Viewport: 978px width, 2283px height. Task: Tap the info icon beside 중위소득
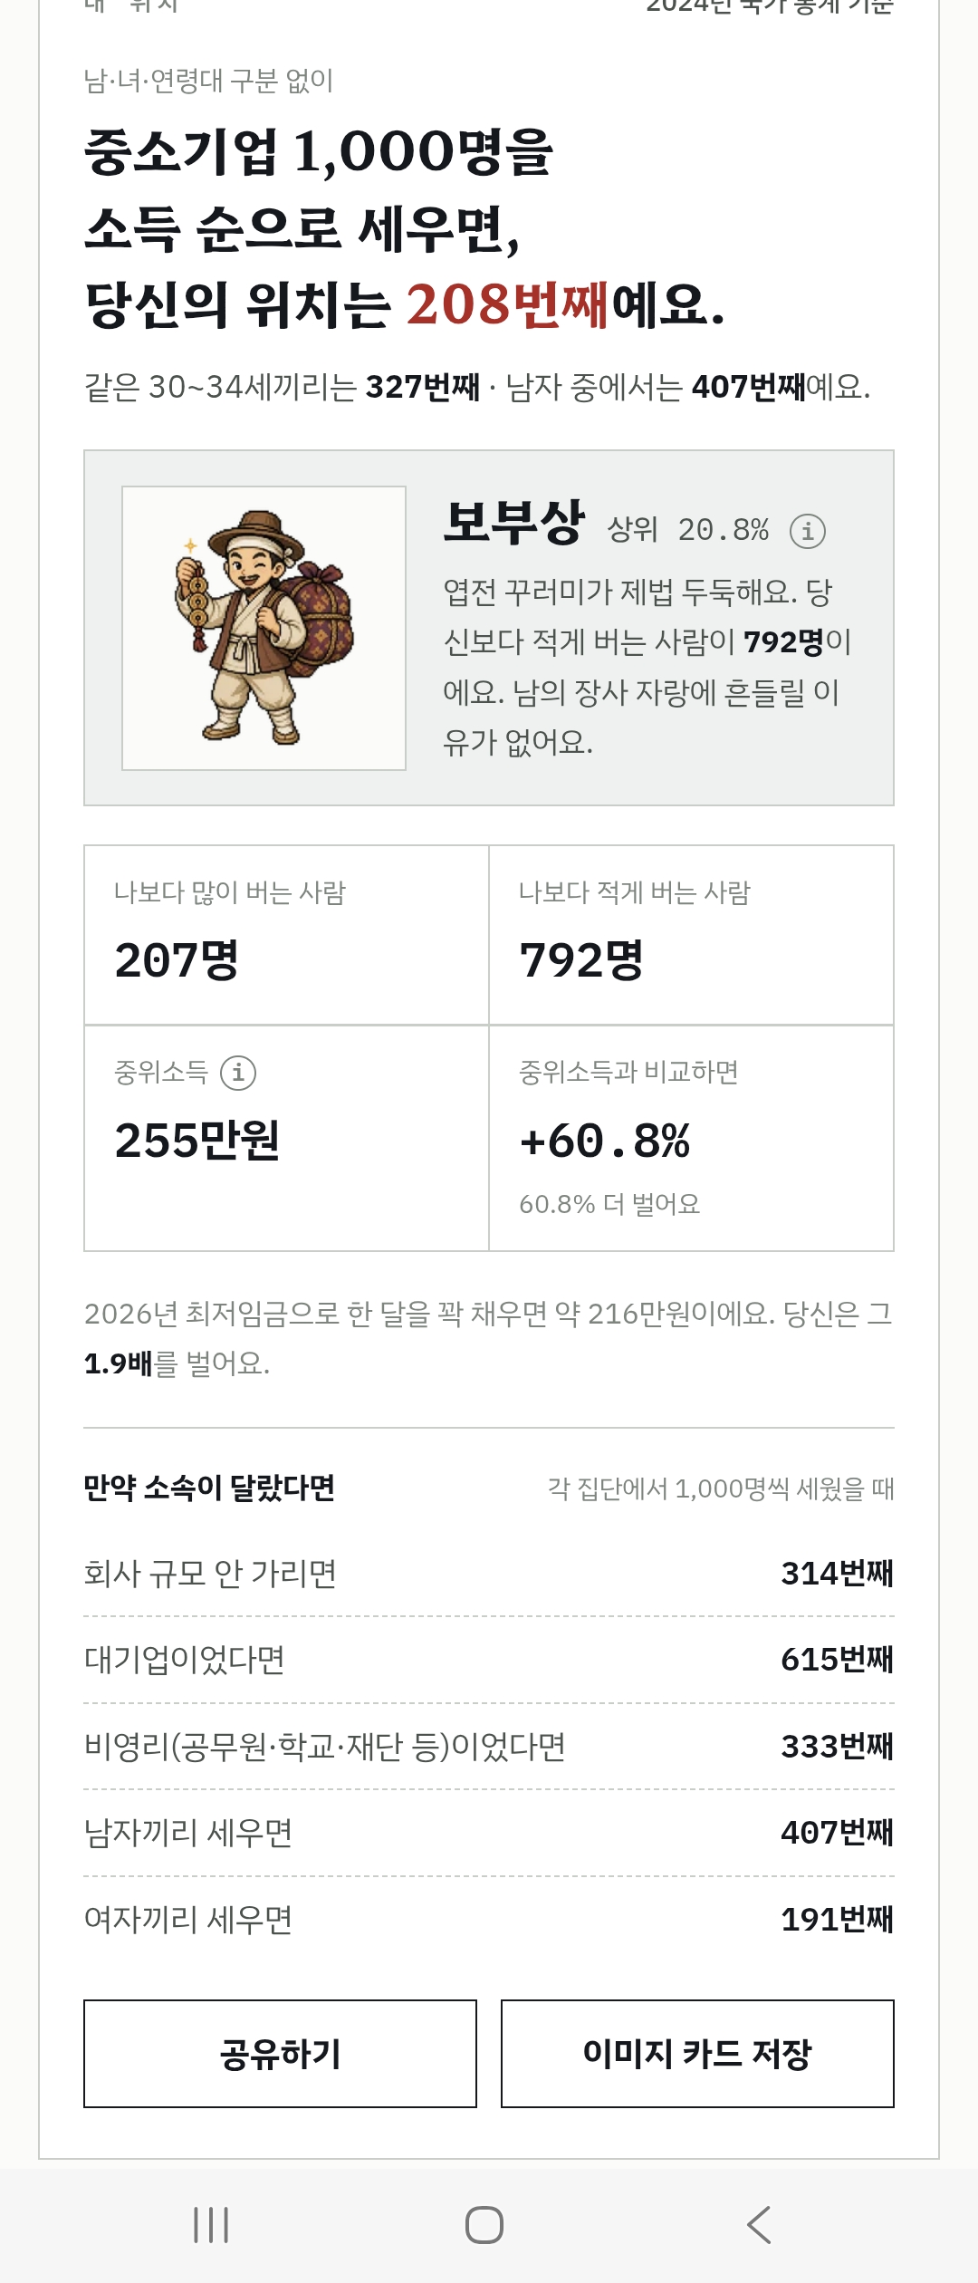(238, 1073)
